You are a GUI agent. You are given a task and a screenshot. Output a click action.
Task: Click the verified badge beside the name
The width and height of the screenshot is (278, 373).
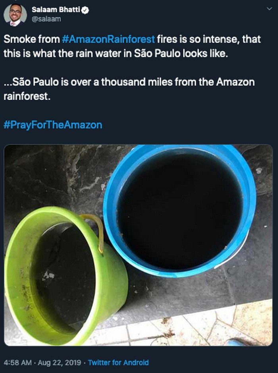coord(85,10)
